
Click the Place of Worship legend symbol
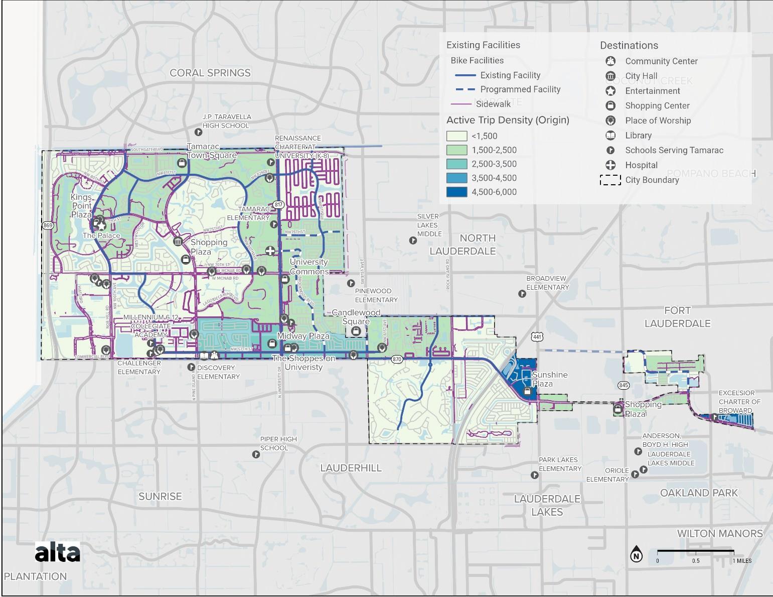click(610, 121)
